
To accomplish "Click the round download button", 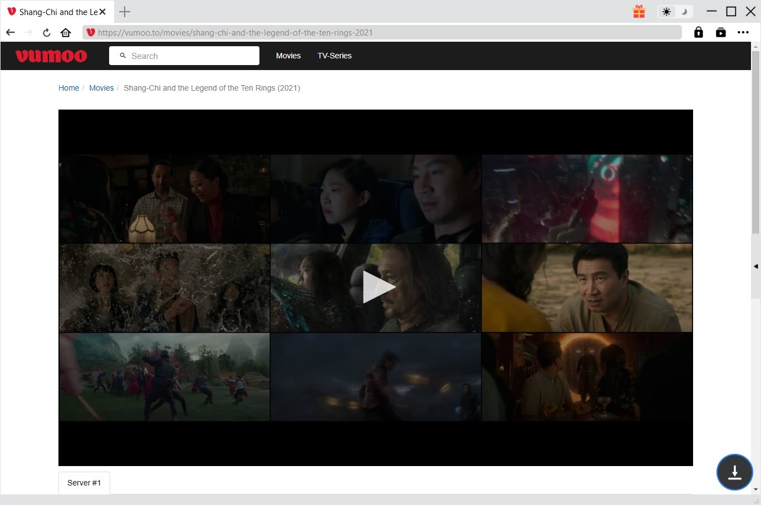I will (x=734, y=472).
